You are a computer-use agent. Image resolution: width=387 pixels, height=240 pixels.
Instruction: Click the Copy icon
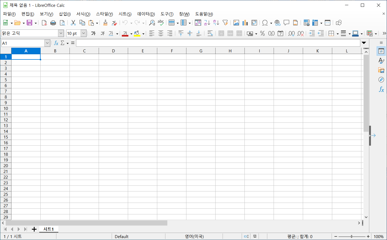82,23
